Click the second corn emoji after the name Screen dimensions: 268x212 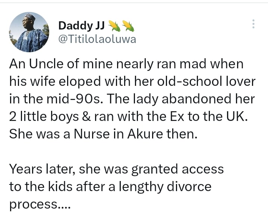pos(128,26)
